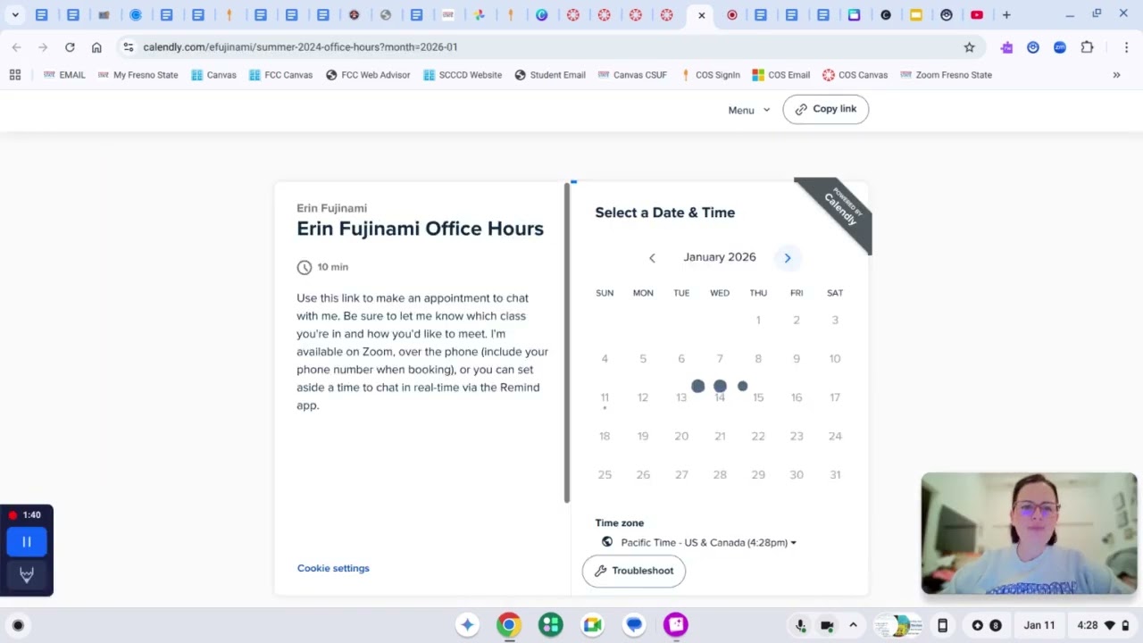The image size is (1143, 643).
Task: Open tab search dropdown arrow
Action: coord(15,15)
